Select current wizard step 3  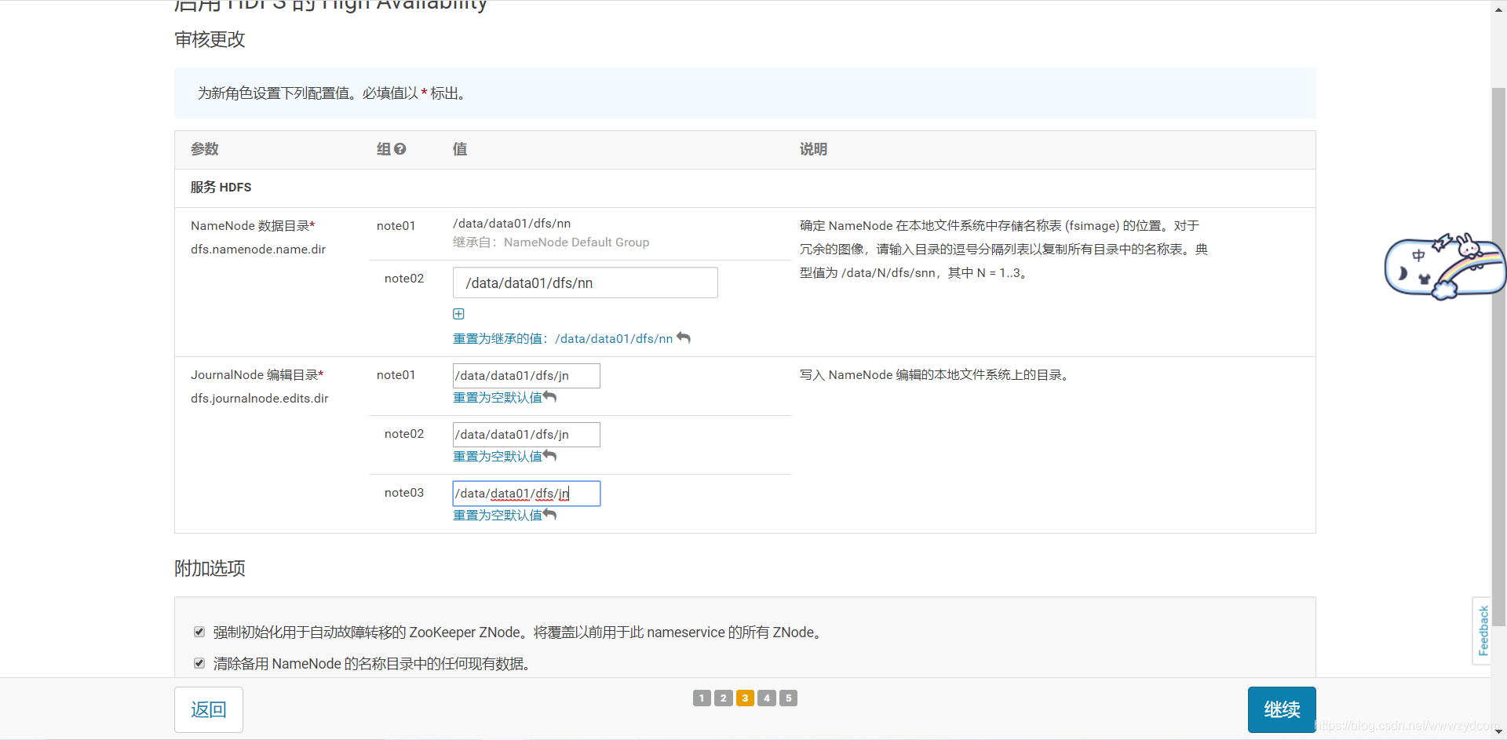coord(745,698)
